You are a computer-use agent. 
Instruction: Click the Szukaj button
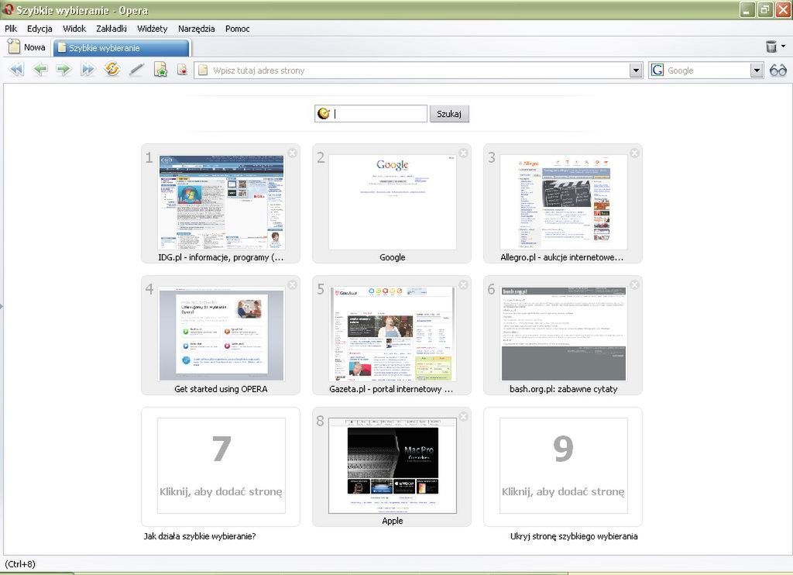click(x=449, y=113)
